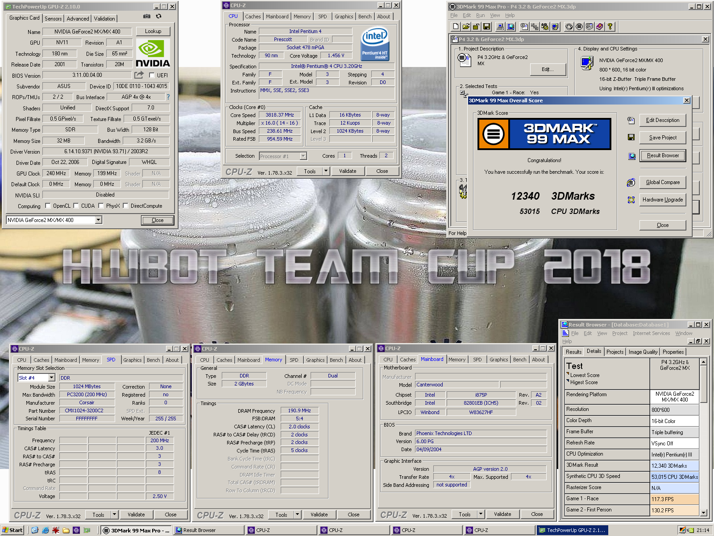
Task: Click Validate in top CPU-Z window
Action: tap(348, 171)
